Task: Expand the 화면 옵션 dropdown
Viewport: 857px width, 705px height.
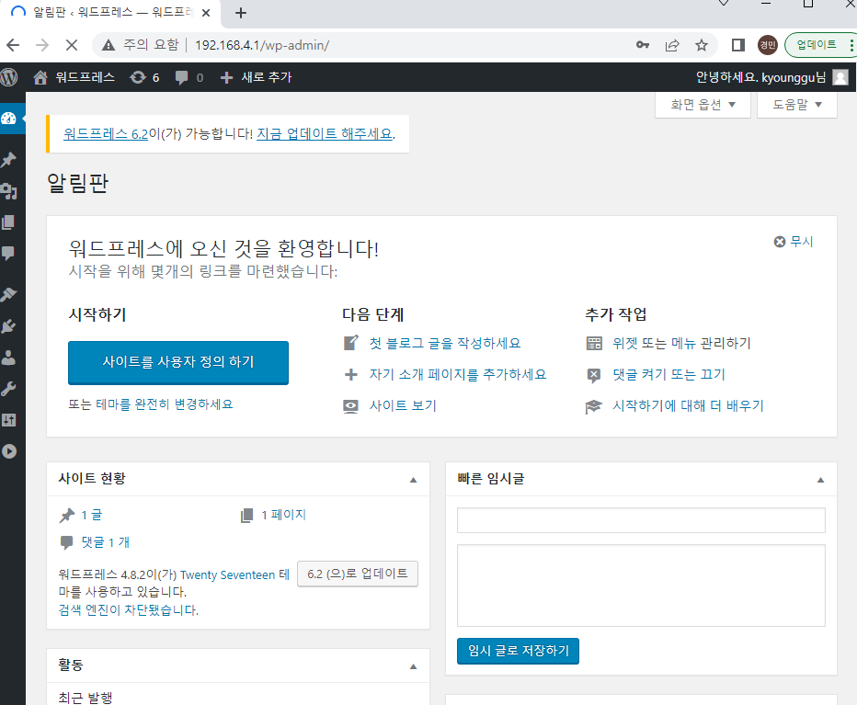Action: click(x=703, y=105)
